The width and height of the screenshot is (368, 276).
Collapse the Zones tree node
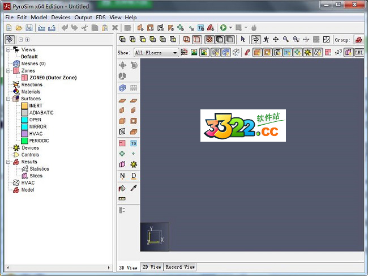pos(8,71)
